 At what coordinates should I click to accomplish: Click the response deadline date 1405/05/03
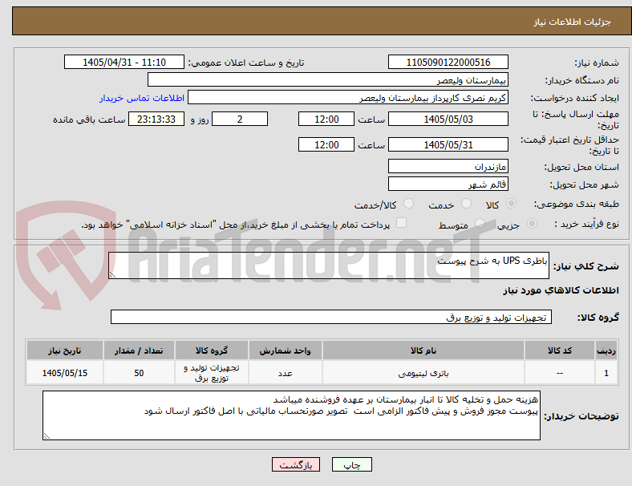pos(448,119)
